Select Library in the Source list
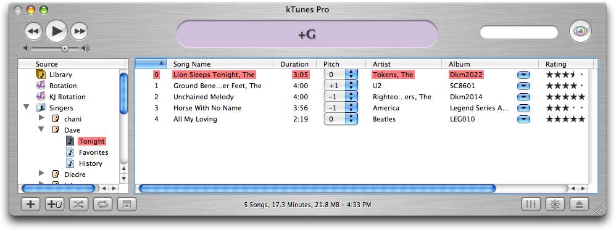 [60, 75]
